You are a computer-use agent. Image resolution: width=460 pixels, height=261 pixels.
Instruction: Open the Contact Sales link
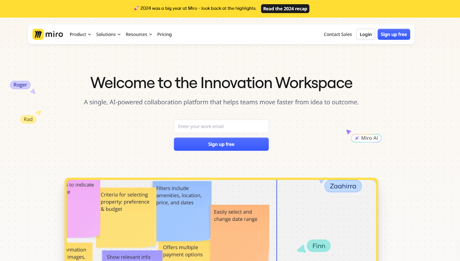tap(338, 34)
